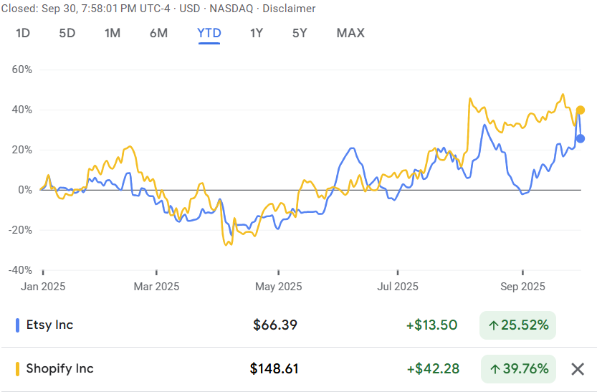Show MAX historical range

point(350,33)
